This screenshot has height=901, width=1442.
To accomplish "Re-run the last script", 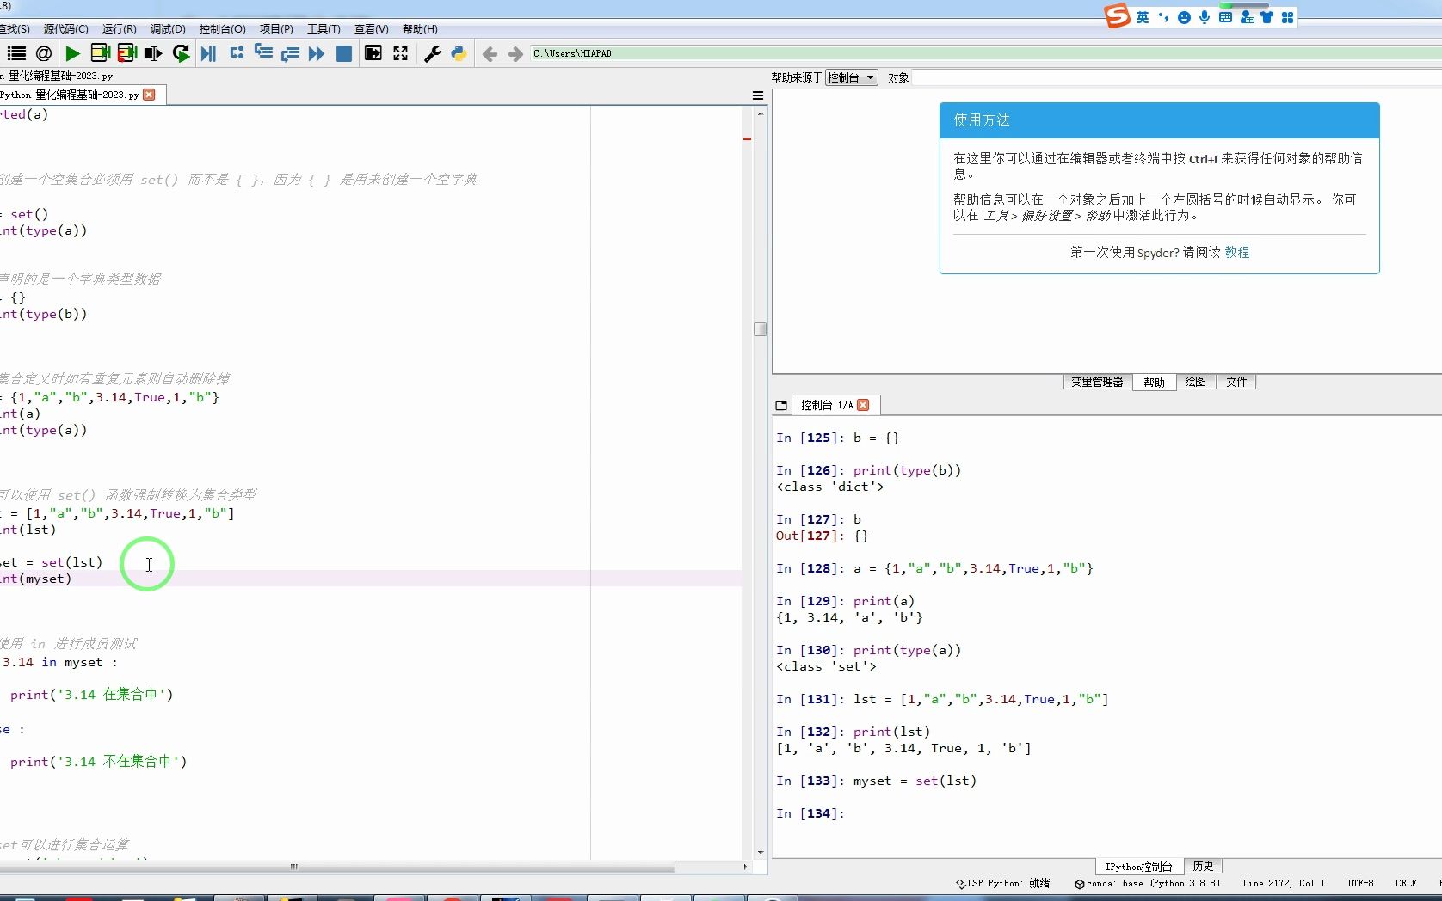I will (181, 53).
